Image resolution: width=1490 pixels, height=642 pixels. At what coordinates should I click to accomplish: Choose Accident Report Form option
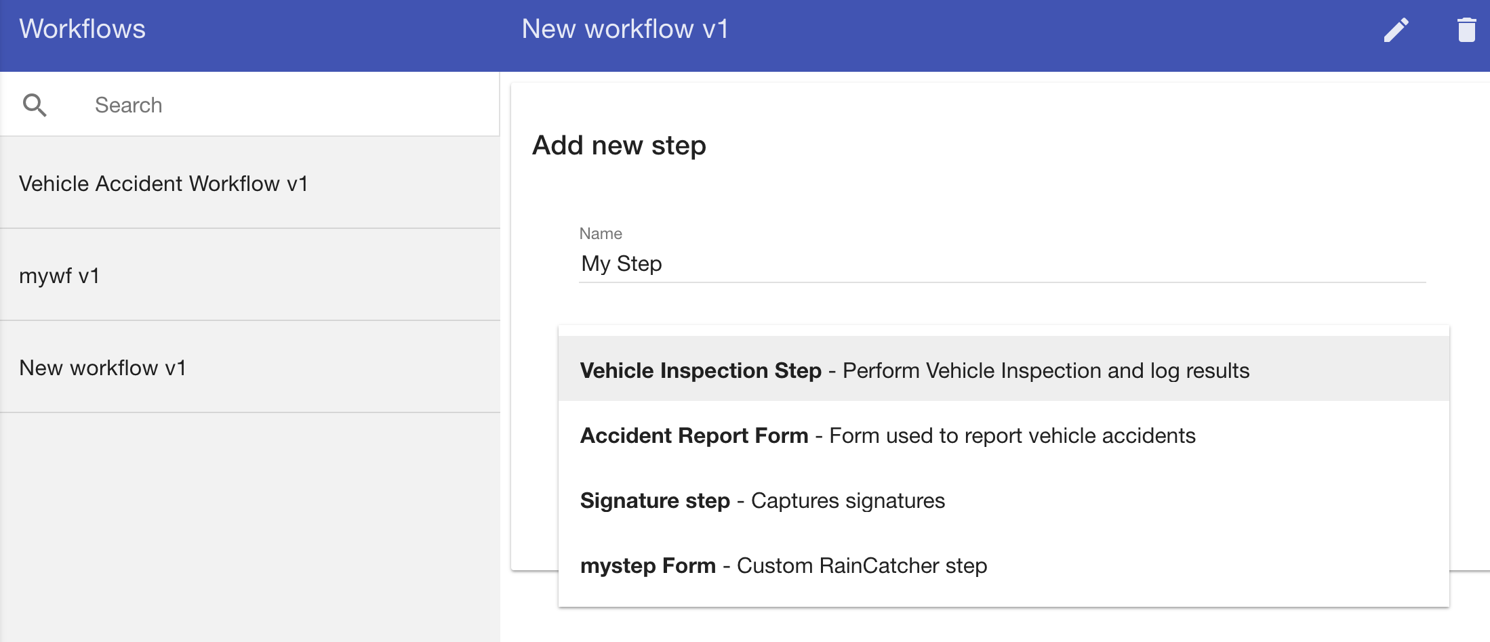click(1004, 435)
